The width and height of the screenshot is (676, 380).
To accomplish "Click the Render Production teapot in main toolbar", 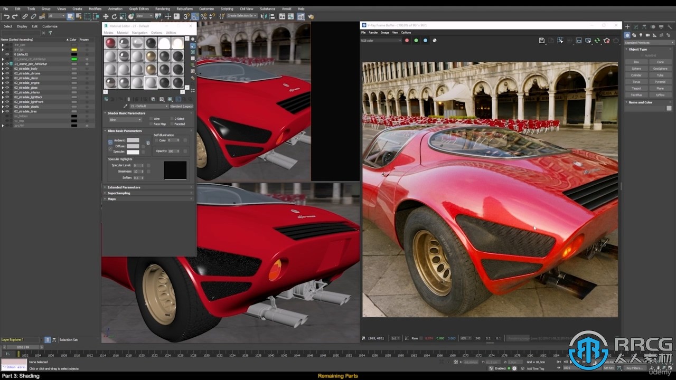I will tap(311, 16).
